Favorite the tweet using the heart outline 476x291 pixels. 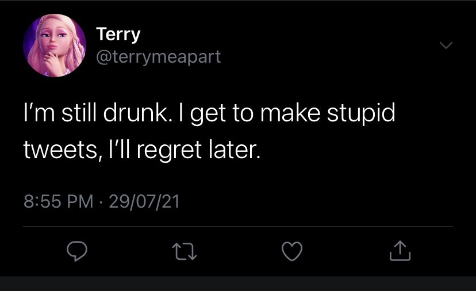(292, 251)
